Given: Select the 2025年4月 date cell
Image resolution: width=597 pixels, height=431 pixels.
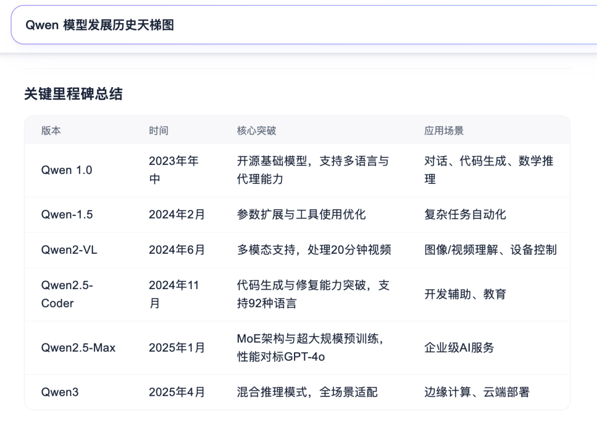Looking at the screenshot, I should tap(177, 392).
